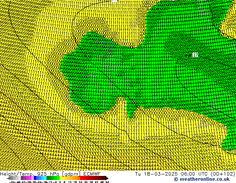Click the "54" value on the legend scale
The height and width of the screenshot is (183, 236).
[x=107, y=182]
